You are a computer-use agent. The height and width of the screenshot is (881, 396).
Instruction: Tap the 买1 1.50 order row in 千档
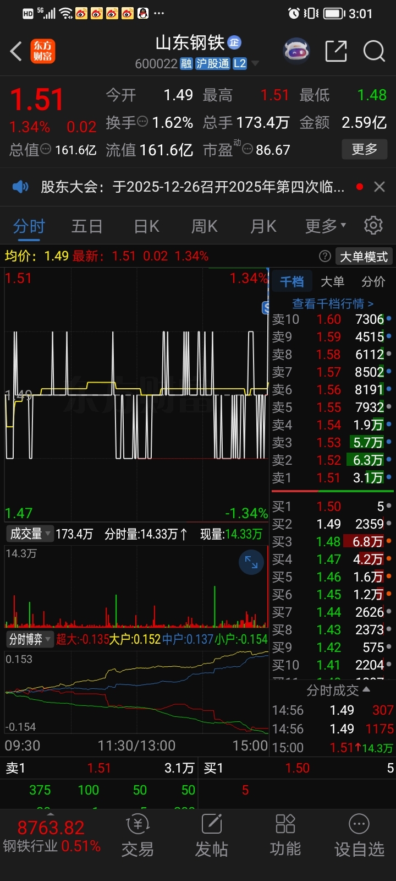click(x=332, y=507)
